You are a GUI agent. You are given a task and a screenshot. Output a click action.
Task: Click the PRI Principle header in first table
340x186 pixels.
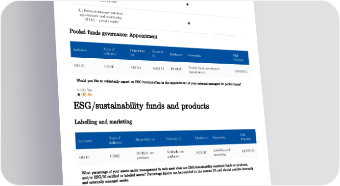pos(238,58)
